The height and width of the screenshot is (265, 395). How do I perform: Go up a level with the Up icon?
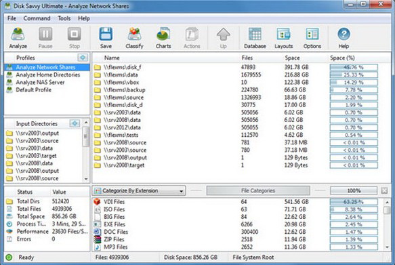pos(223,38)
